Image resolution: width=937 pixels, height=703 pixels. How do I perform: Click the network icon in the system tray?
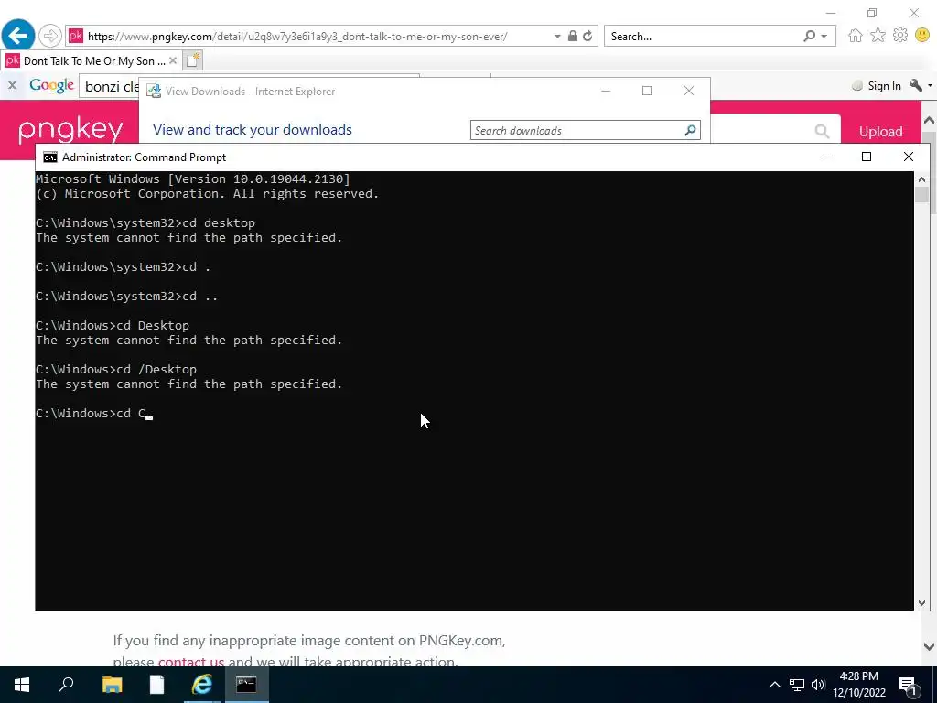click(x=797, y=685)
